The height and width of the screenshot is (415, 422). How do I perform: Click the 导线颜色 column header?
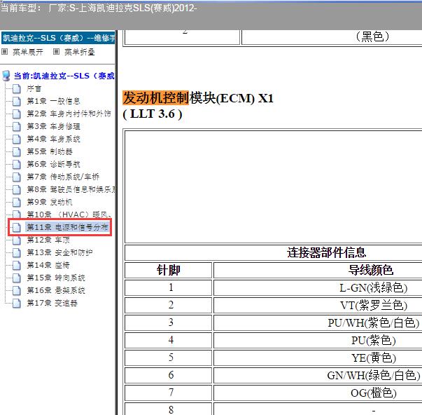[x=371, y=270]
